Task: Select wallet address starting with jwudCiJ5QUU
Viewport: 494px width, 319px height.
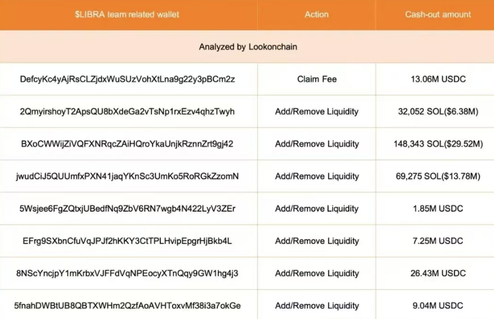Action: coord(127,176)
